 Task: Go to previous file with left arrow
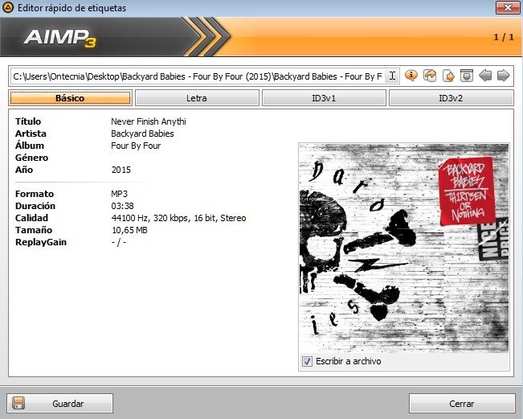pos(485,76)
